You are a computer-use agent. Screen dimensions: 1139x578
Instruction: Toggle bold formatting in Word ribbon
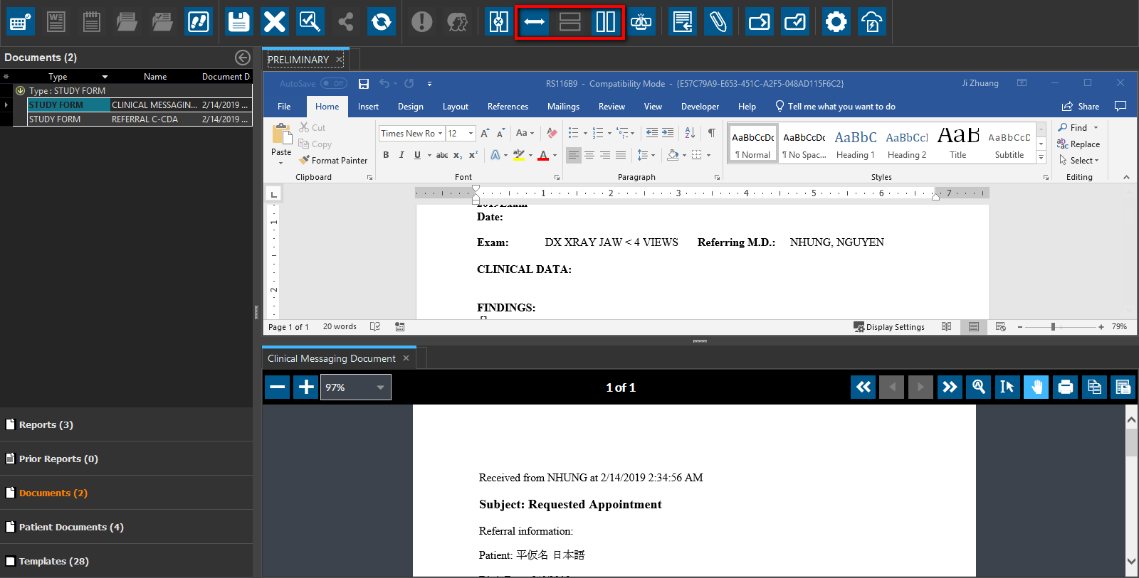[386, 155]
